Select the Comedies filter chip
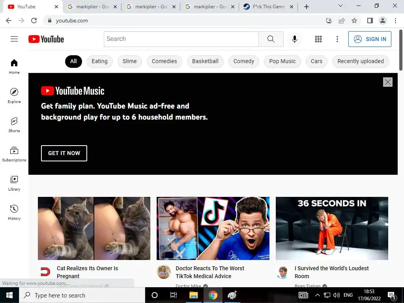 pyautogui.click(x=165, y=61)
